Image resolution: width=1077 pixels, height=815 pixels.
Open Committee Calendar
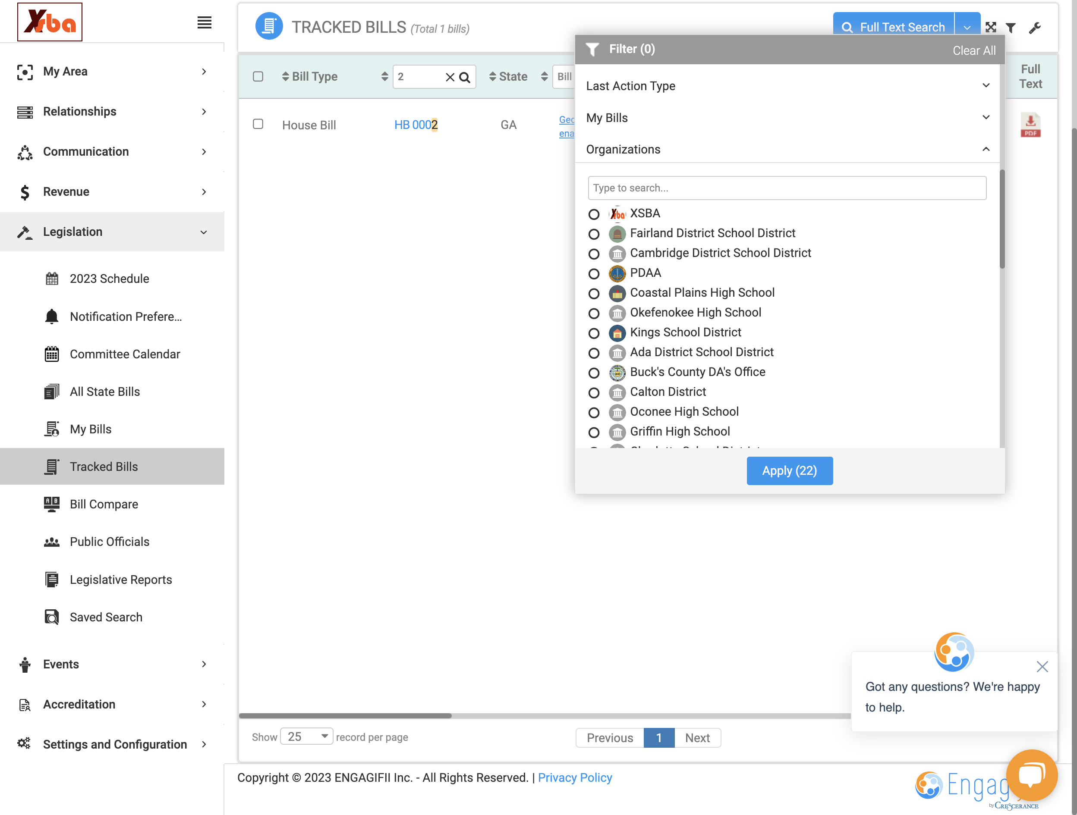coord(125,354)
